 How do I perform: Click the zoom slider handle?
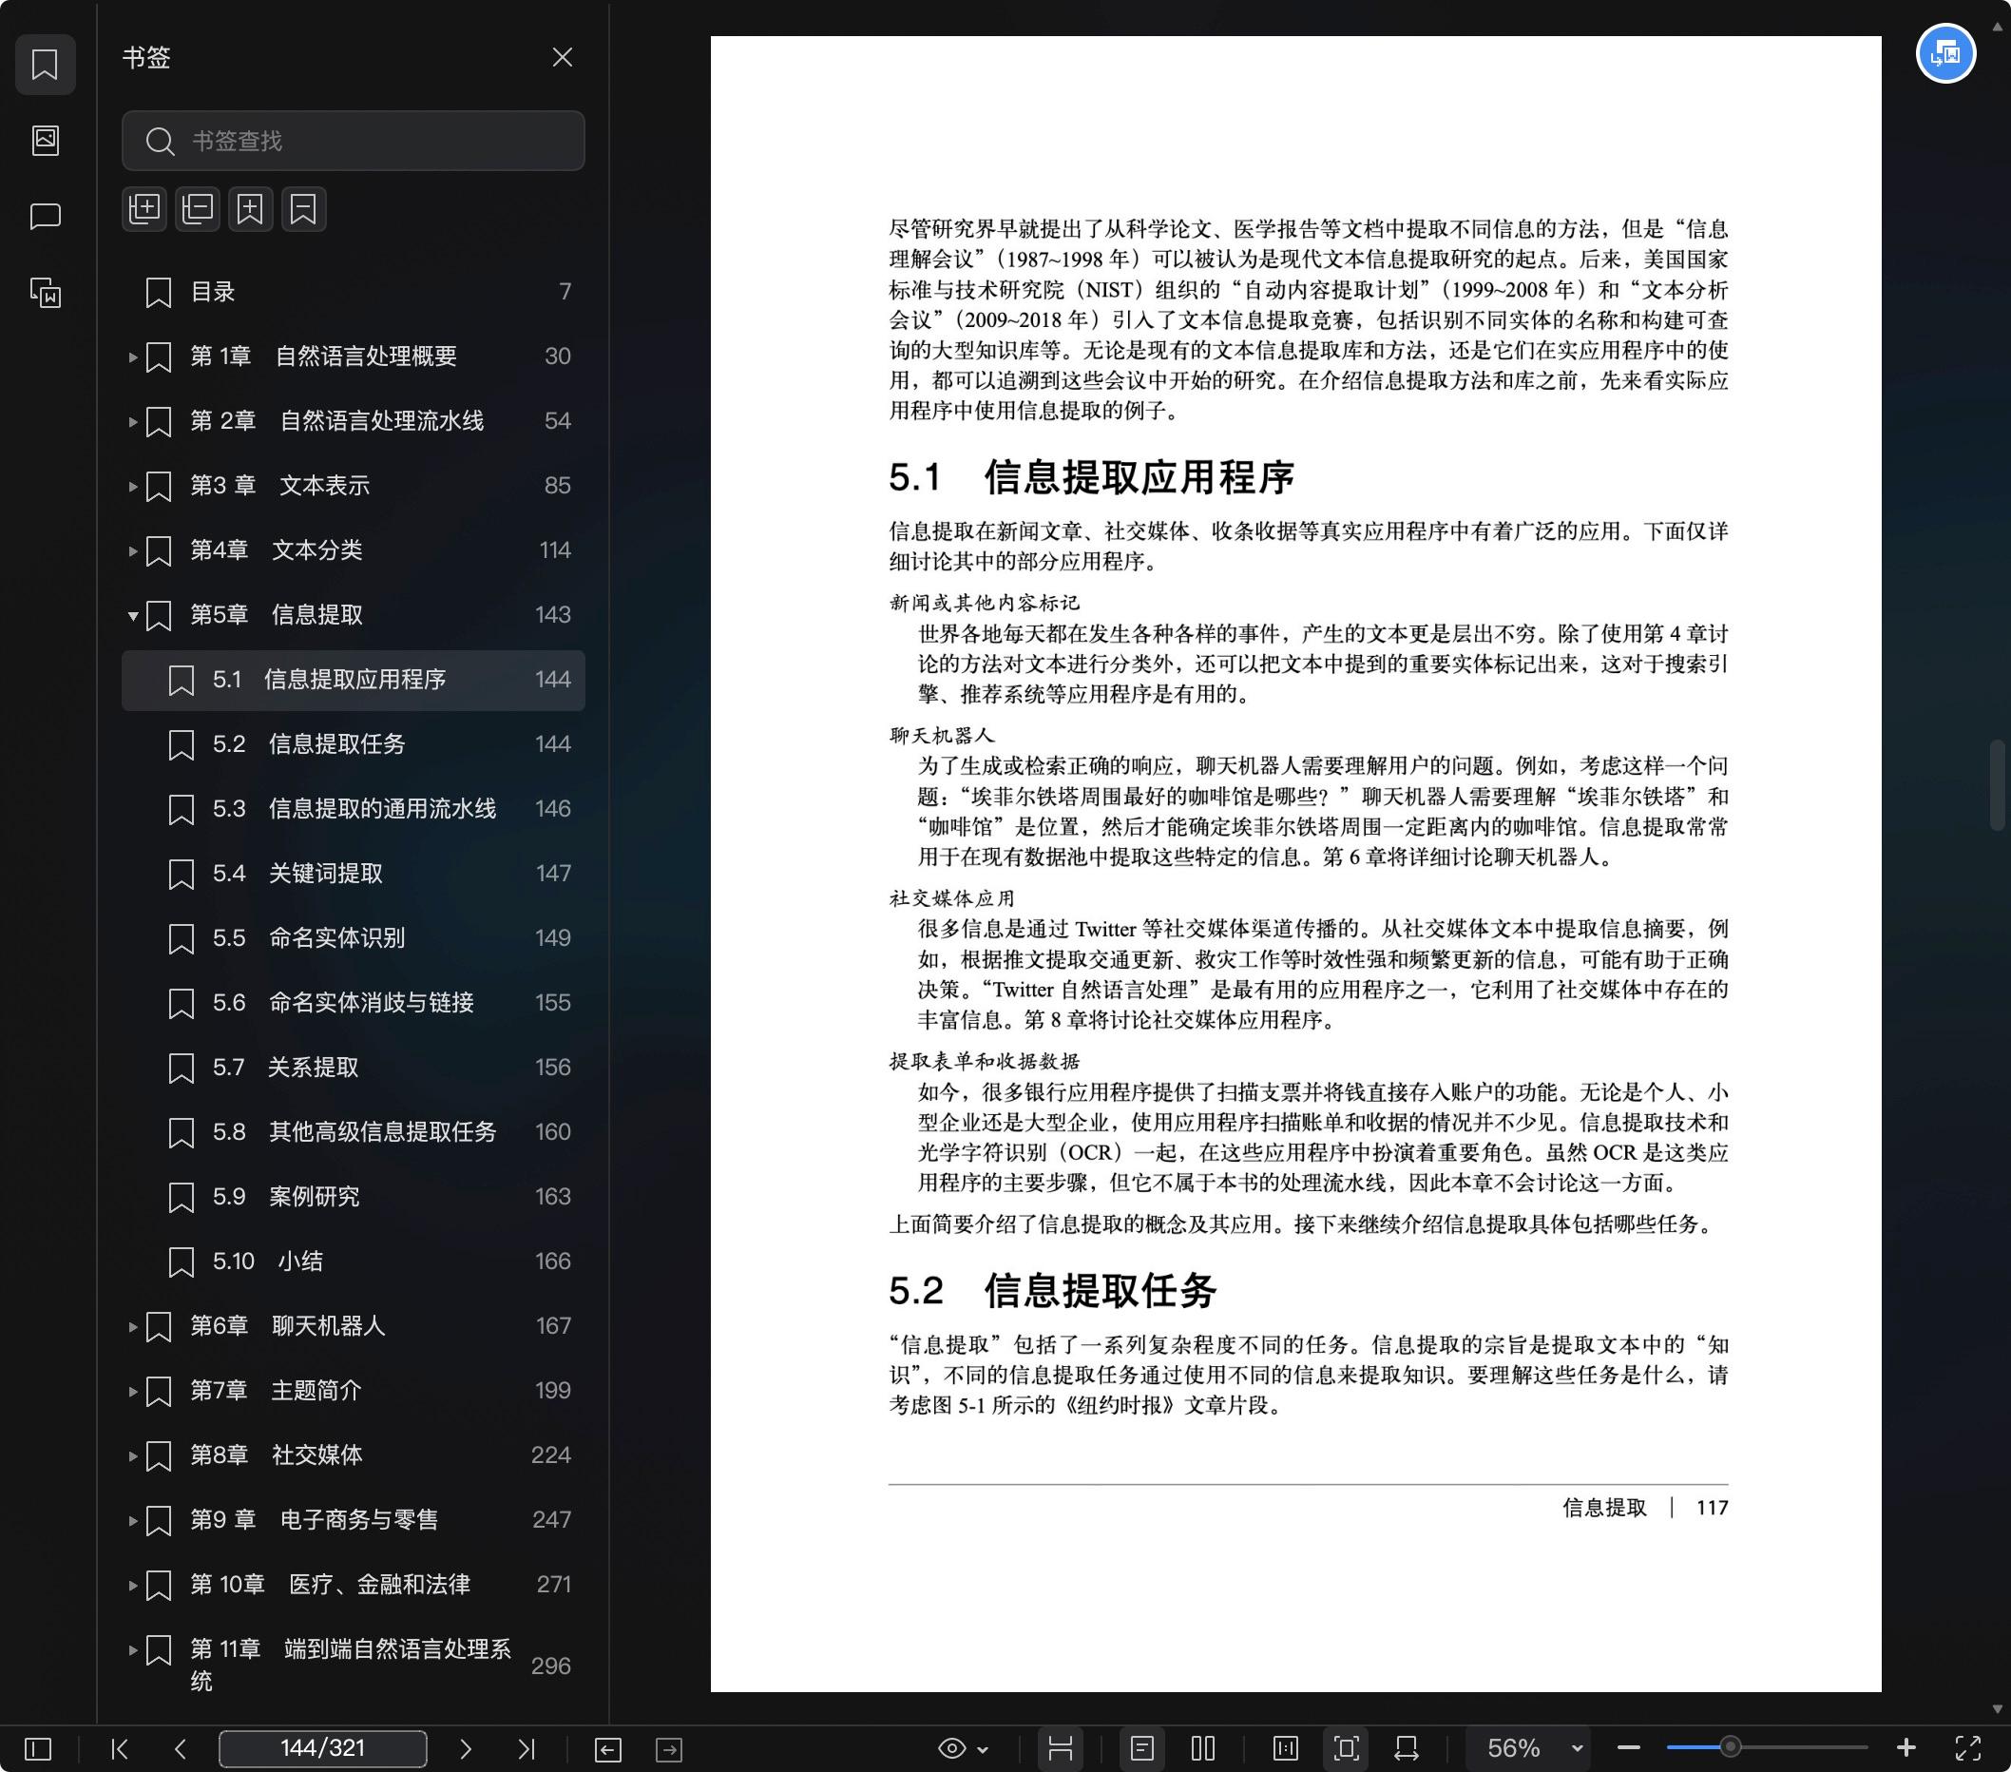[1730, 1748]
